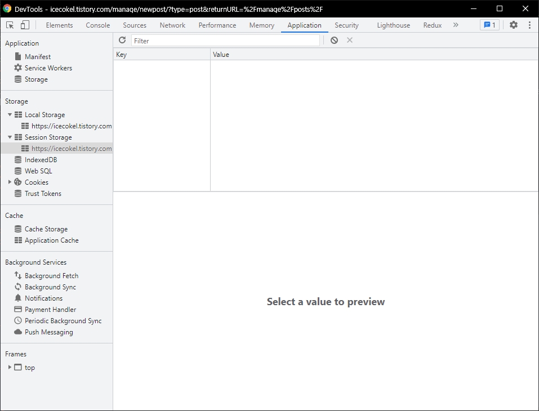Expand the Cookies tree arrow

pyautogui.click(x=10, y=182)
